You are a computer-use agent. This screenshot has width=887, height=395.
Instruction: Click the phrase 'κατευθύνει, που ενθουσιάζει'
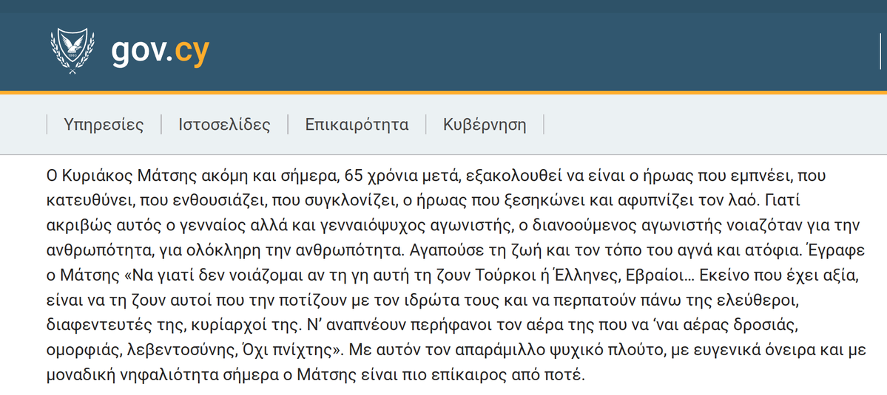155,200
